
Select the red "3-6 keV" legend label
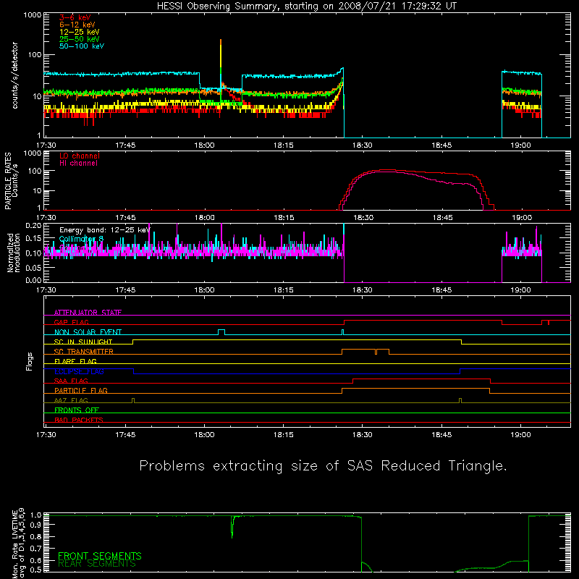[75, 17]
